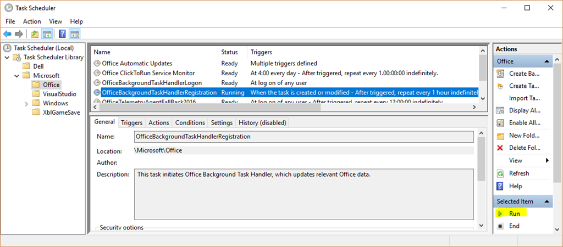
Task: Collapse the Office section in Actions pane
Action: 547,61
